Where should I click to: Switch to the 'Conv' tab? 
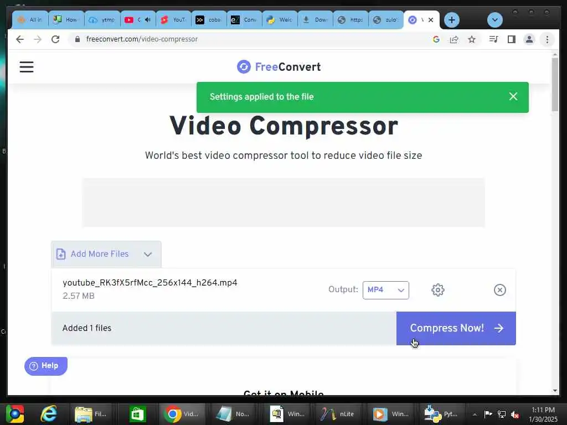pyautogui.click(x=244, y=20)
